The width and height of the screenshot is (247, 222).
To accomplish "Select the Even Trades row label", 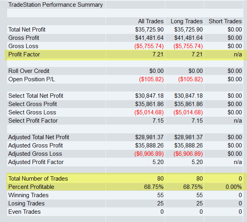I will point(25,212).
